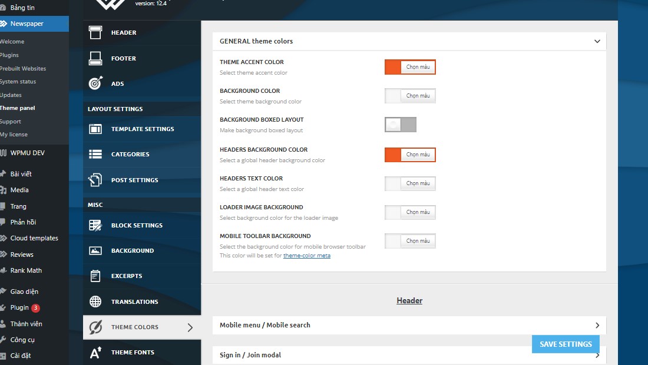Screen dimensions: 648x365
Task: Open Template Settings tab
Action: pos(142,129)
